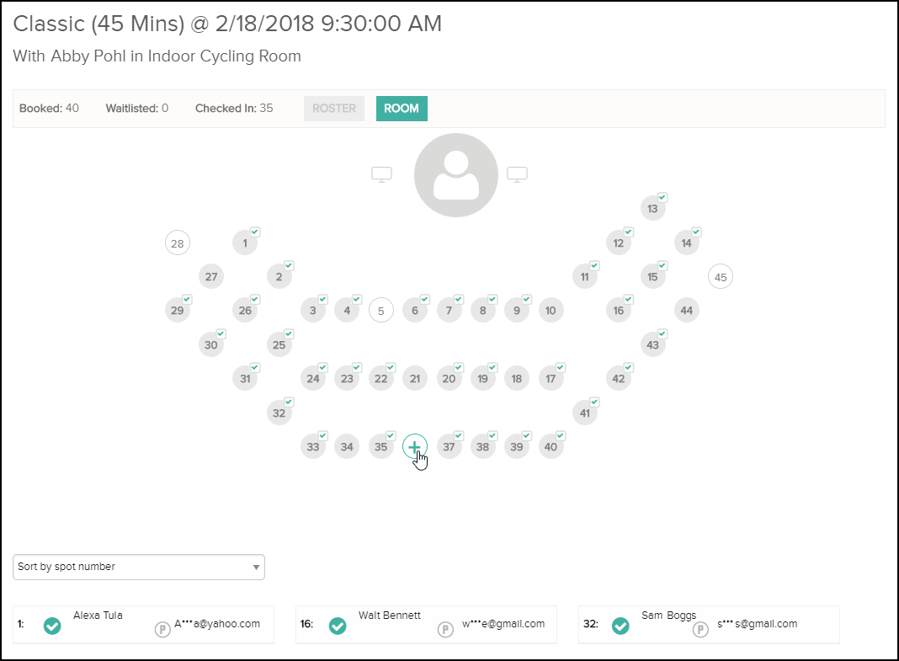Viewport: 899px width, 661px height.
Task: Click the plus icon on empty spot 36
Action: [414, 446]
